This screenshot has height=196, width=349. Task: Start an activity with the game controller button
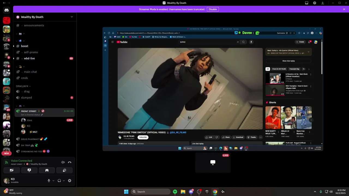47,170
